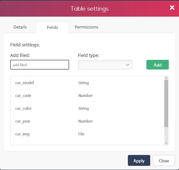Select the car_img field name
The height and width of the screenshot is (170, 179).
22,134
